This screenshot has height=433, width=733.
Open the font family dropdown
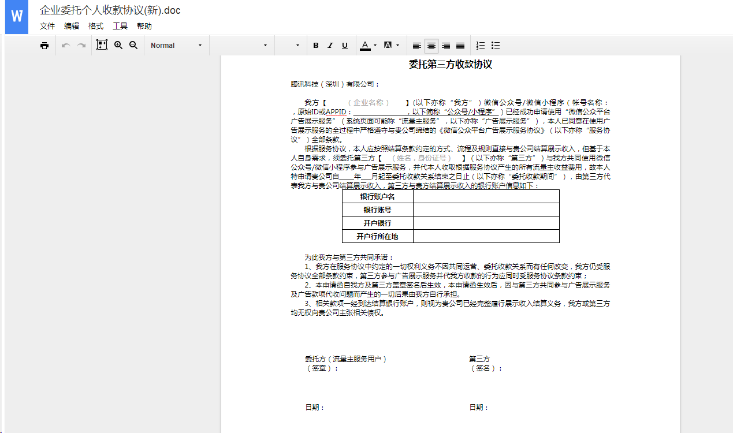coord(241,46)
